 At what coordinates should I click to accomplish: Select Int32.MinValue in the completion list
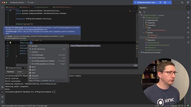(x=48, y=58)
